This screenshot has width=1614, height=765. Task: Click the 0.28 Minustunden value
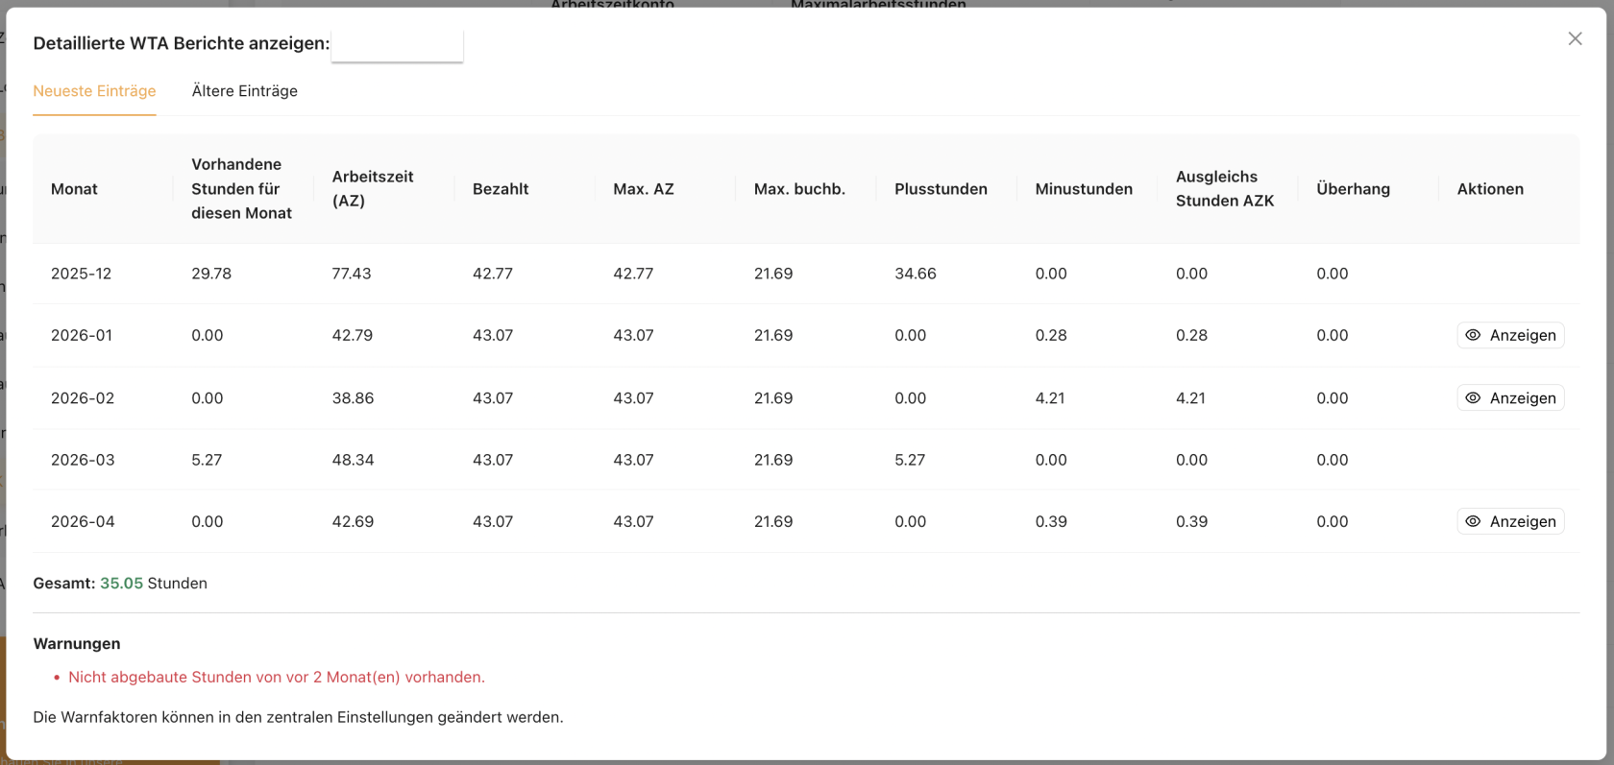click(x=1051, y=335)
